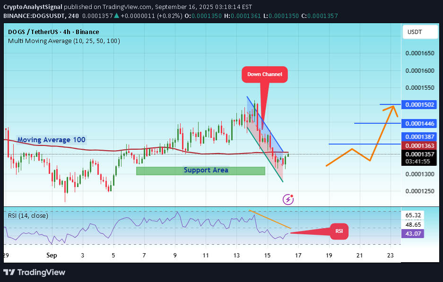The height and width of the screenshot is (282, 443).
Task: Click the red RSI callout label
Action: 339,231
